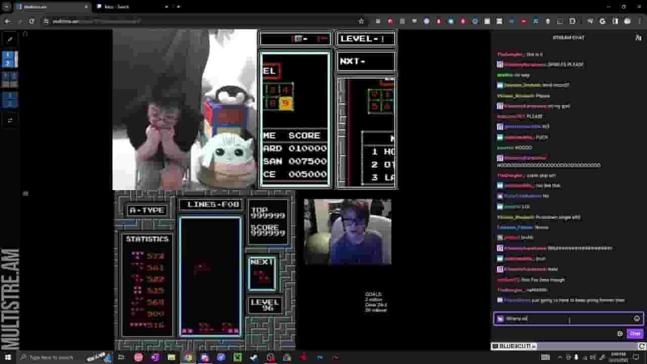Click the STREAM CHAT header title
Viewport: 647px width, 364px height.
(x=568, y=37)
